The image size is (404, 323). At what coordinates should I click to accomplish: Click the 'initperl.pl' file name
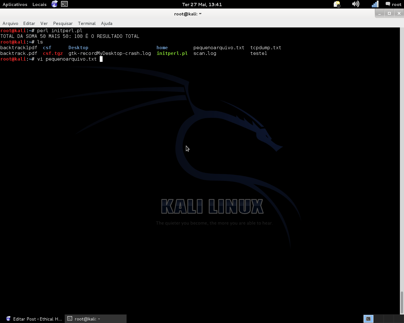click(172, 53)
